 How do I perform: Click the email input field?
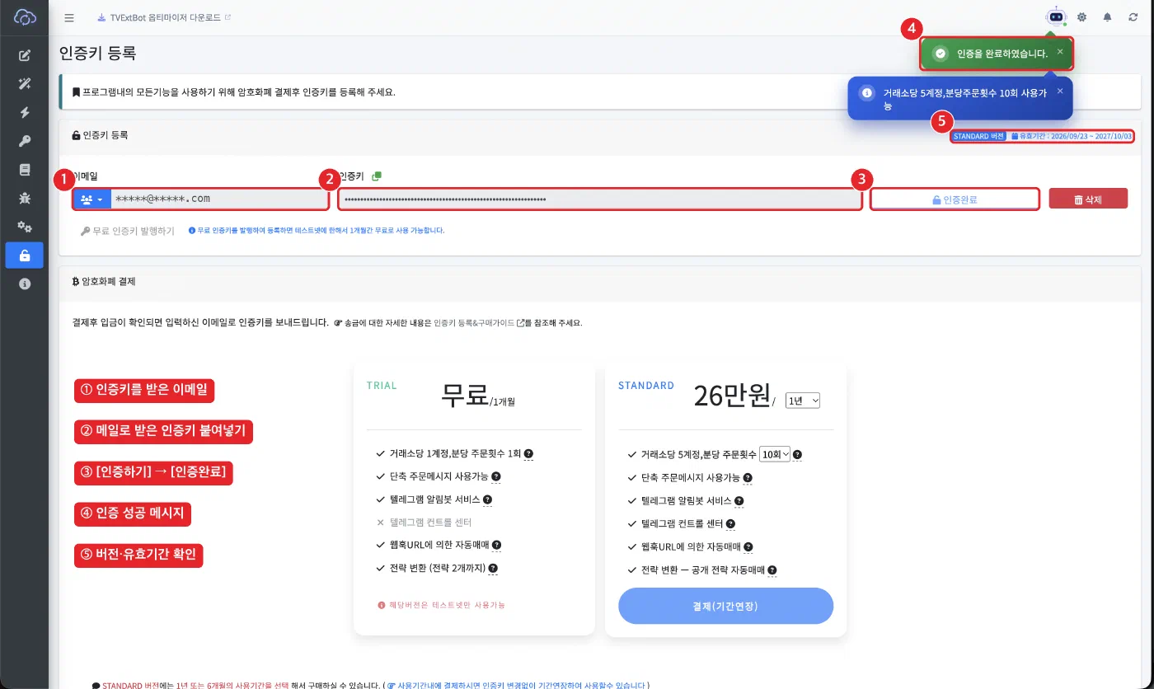tap(219, 199)
